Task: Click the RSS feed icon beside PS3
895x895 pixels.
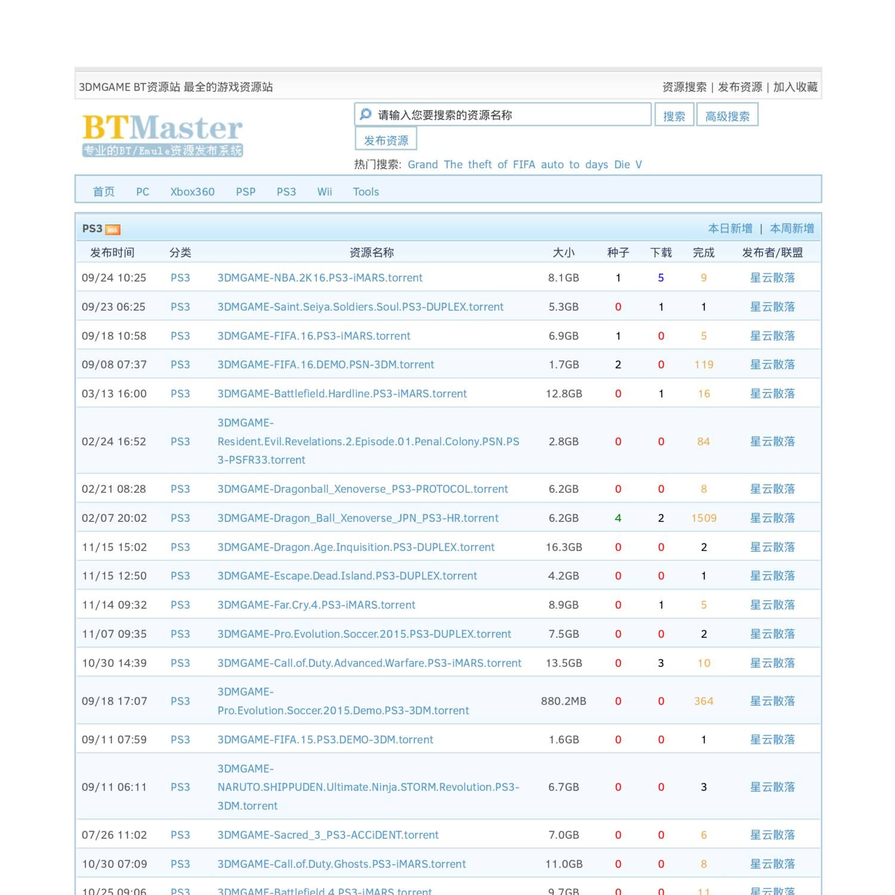Action: point(113,230)
